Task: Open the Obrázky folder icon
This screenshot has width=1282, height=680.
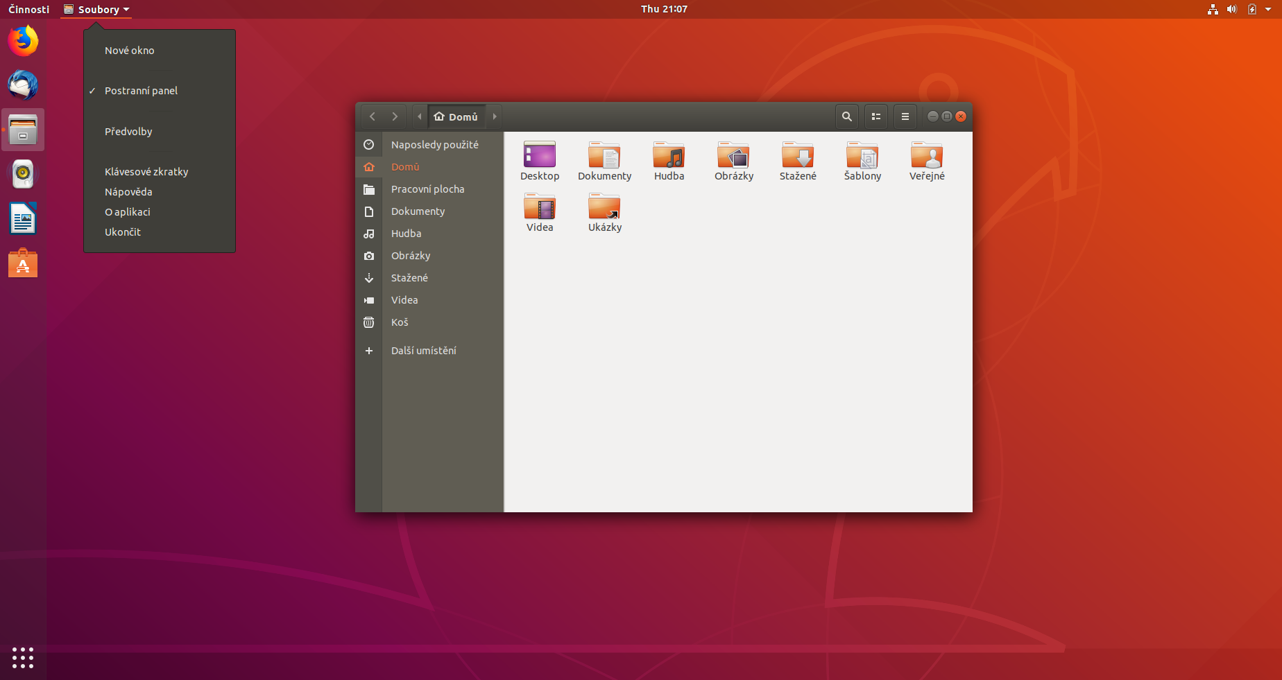Action: click(x=734, y=162)
